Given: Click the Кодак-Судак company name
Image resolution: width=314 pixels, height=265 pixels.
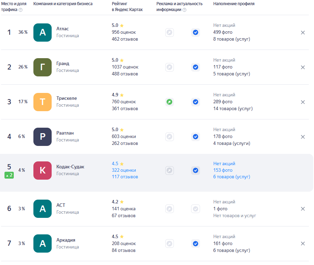Looking at the screenshot, I should [x=70, y=167].
